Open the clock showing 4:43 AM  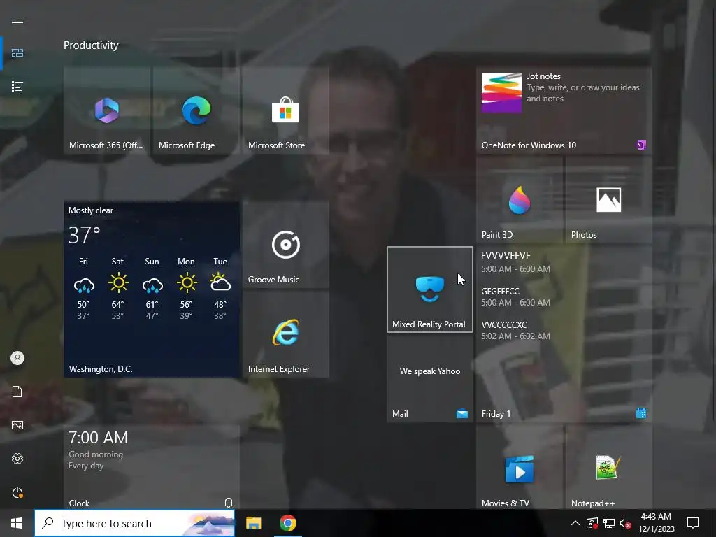656,523
